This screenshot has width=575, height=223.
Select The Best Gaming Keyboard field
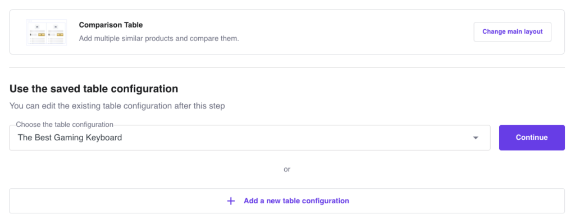[250, 138]
